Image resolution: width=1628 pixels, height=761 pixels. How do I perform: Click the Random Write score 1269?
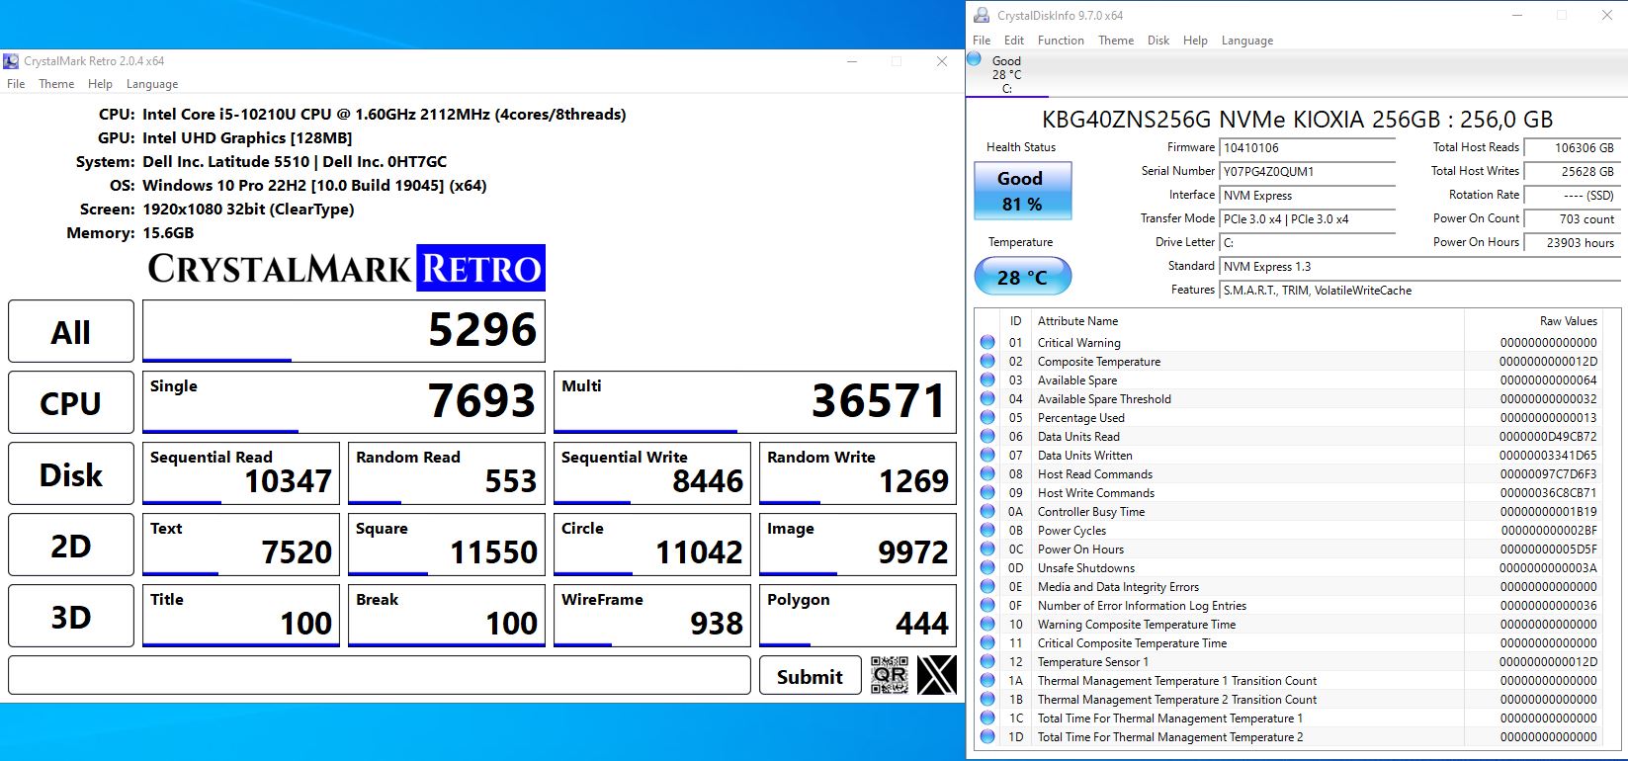(x=858, y=473)
